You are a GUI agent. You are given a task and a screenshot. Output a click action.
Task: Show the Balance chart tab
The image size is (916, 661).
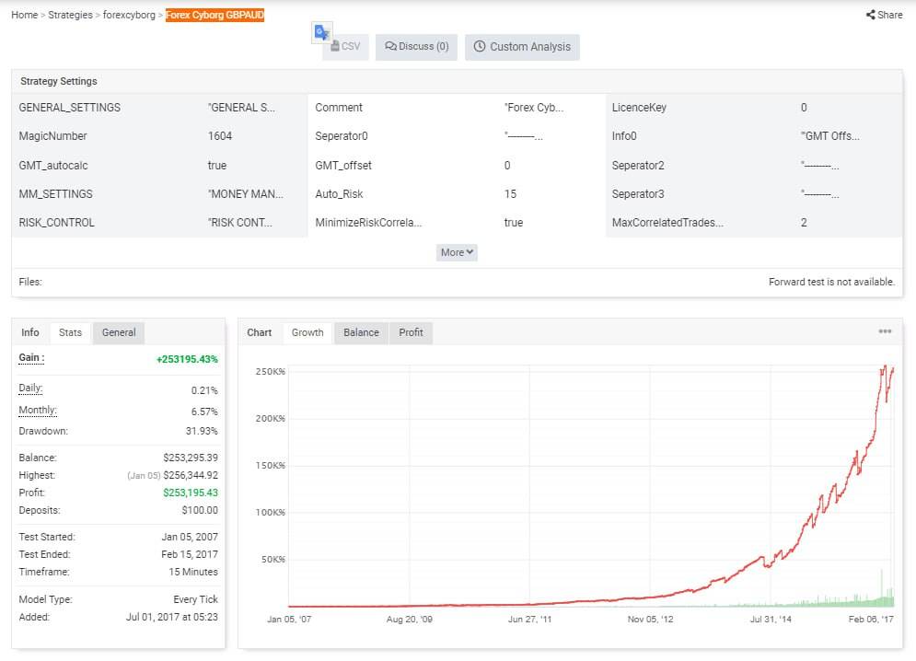(361, 332)
